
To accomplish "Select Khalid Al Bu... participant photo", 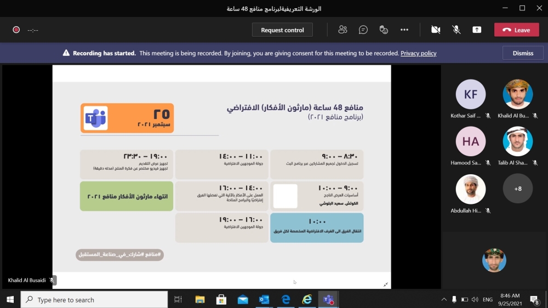I will (518, 94).
